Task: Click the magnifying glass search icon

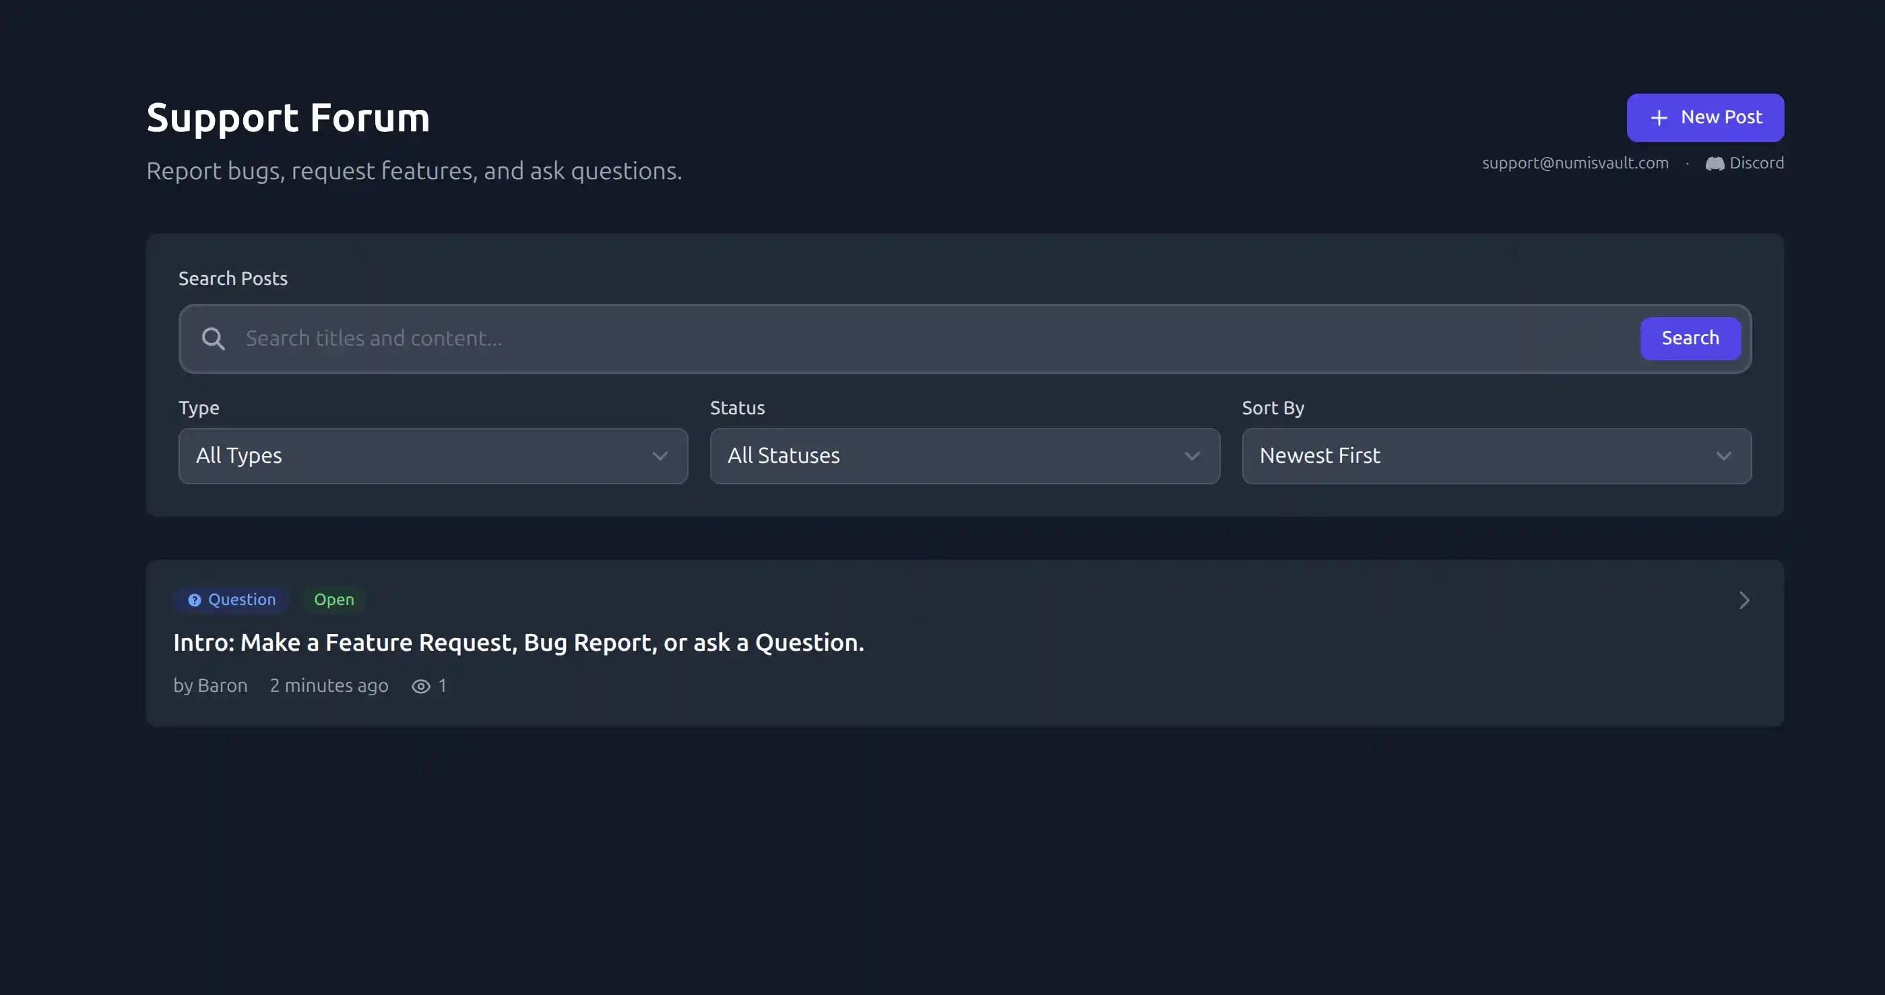Action: tap(213, 339)
